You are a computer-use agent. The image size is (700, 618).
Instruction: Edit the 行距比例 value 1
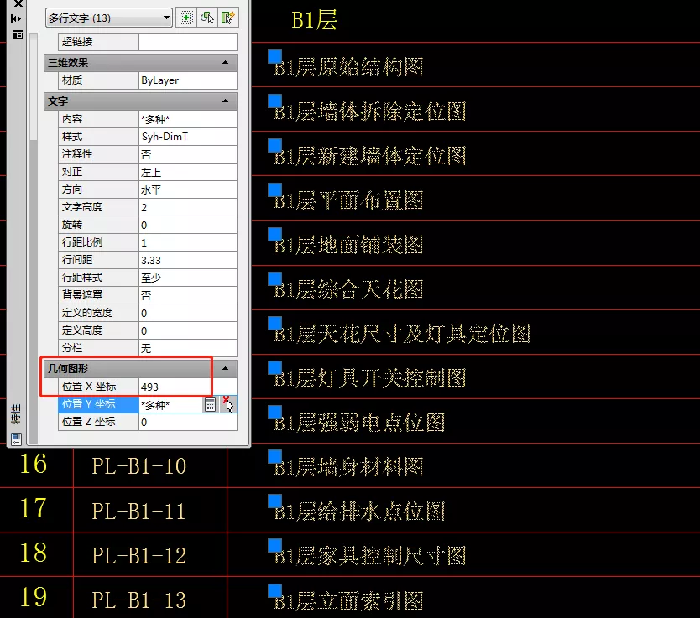coord(188,242)
